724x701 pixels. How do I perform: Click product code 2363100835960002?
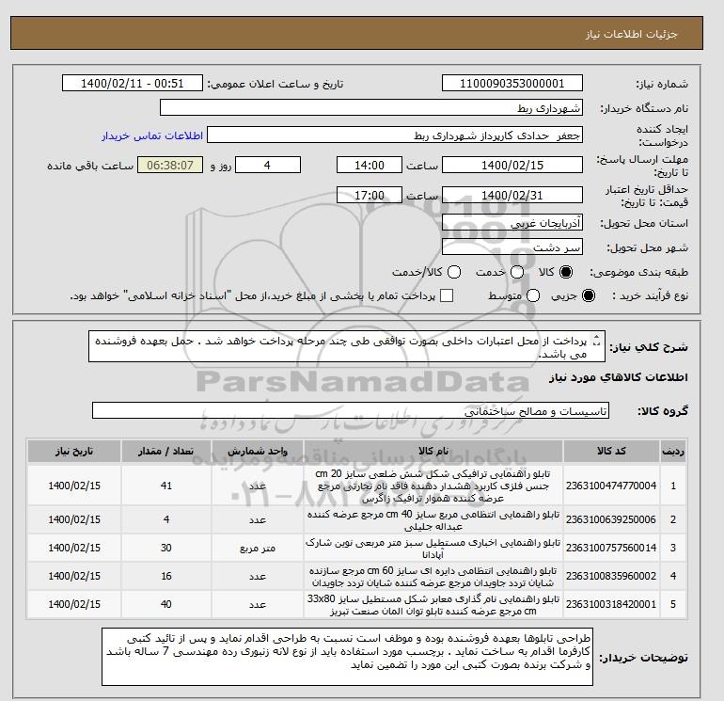coord(611,576)
